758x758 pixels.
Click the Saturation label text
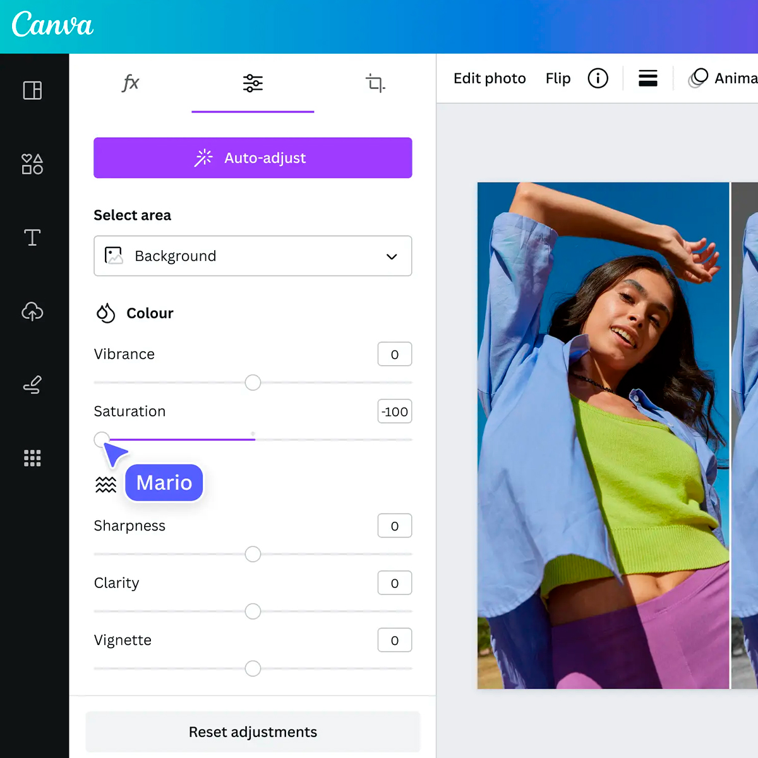pos(129,411)
